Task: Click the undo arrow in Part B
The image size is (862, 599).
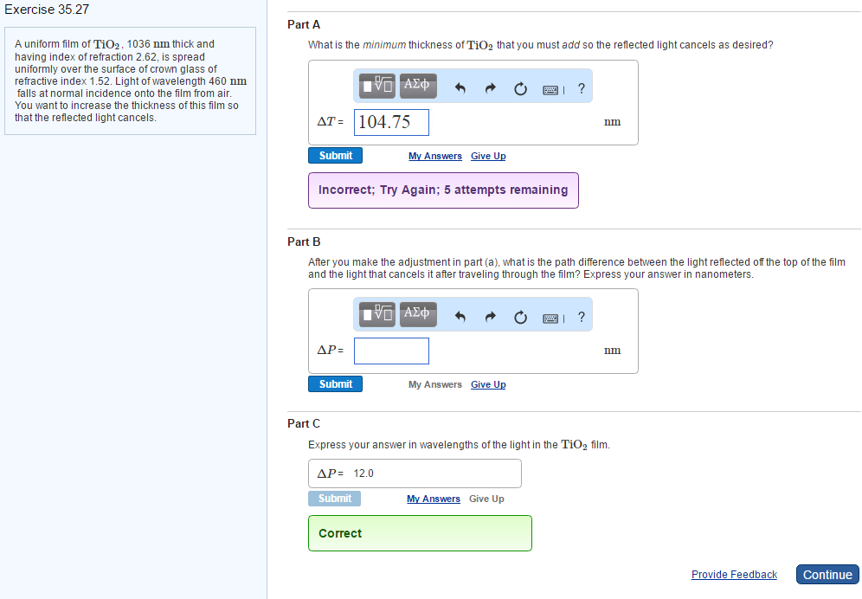Action: [x=460, y=317]
